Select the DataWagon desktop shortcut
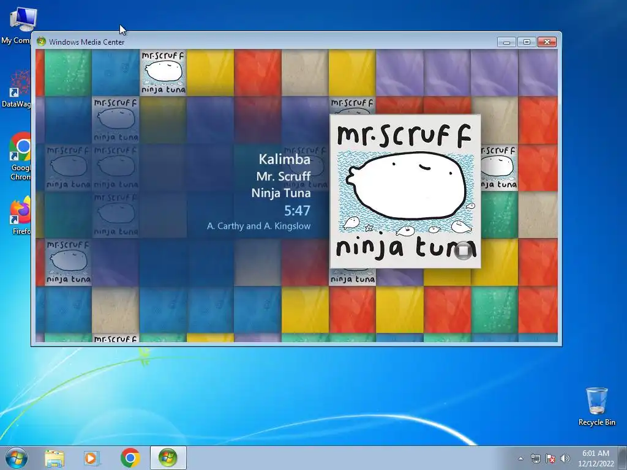Viewport: 627px width, 470px height. pos(16,89)
